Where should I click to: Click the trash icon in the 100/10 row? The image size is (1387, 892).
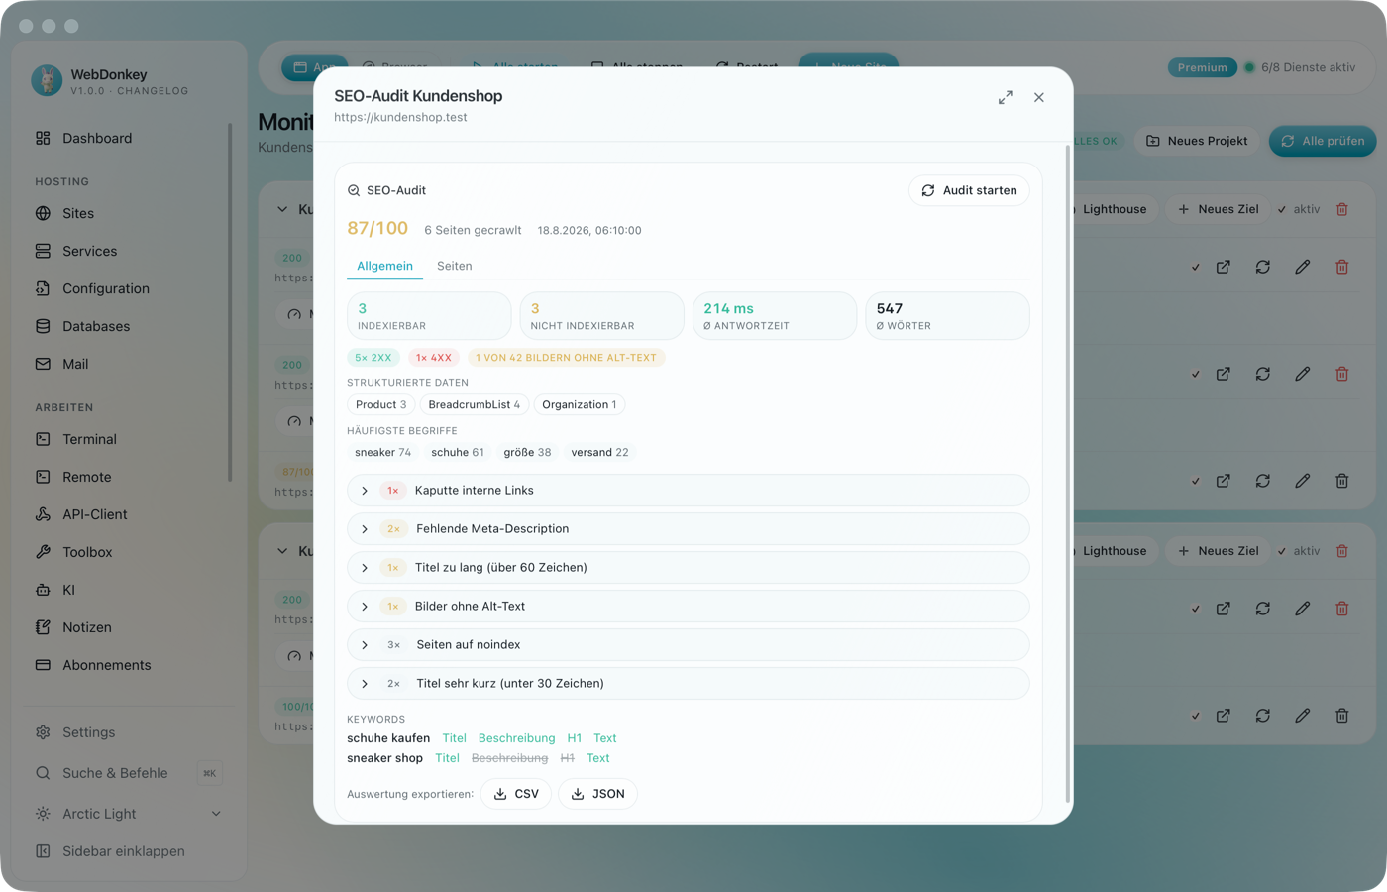[x=1342, y=716]
